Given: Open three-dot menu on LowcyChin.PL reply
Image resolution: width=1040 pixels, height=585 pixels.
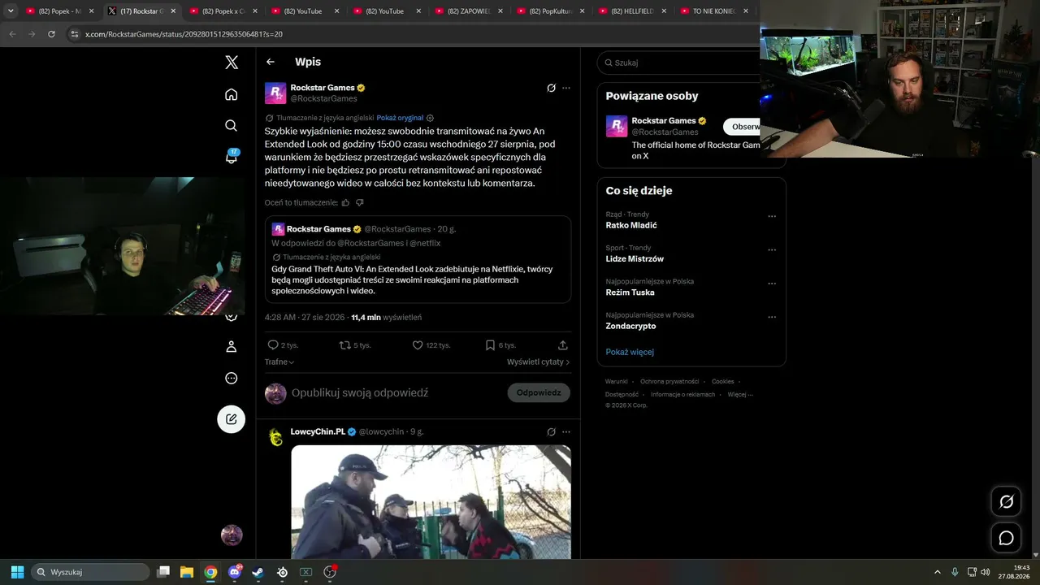Looking at the screenshot, I should pos(566,431).
